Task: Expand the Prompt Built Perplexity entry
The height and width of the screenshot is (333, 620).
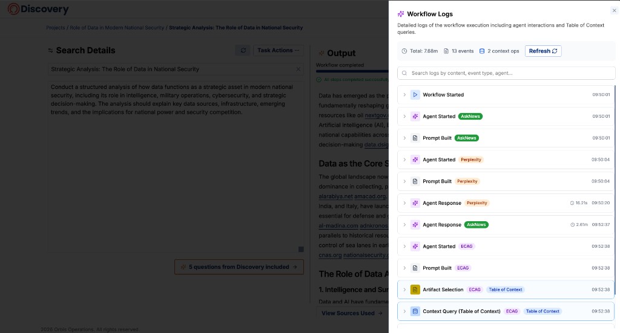Action: [404, 181]
